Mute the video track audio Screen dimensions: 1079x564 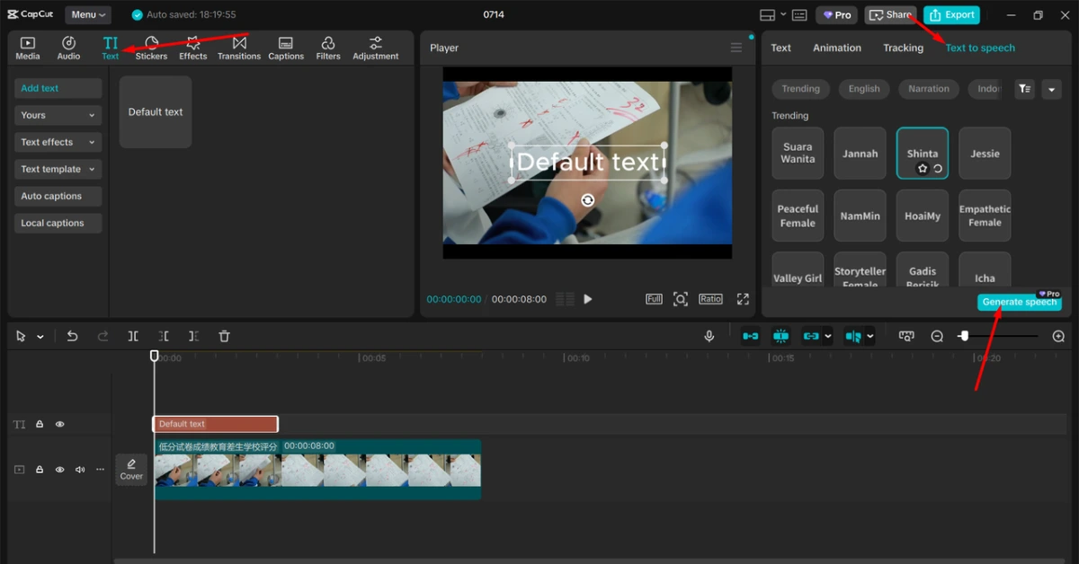click(80, 470)
